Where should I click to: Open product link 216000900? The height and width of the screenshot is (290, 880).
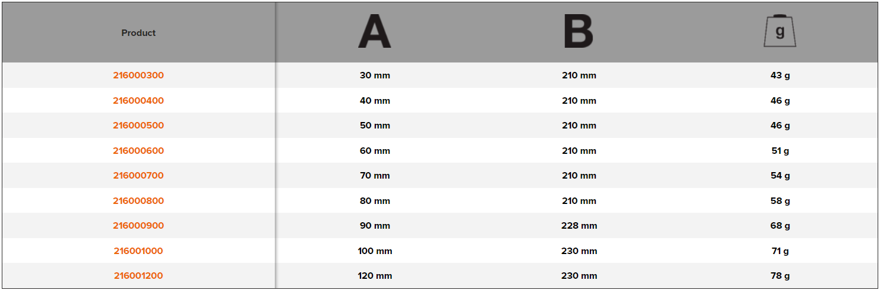pyautogui.click(x=138, y=226)
